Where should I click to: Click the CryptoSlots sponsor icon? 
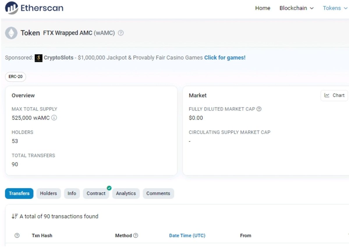[38, 58]
